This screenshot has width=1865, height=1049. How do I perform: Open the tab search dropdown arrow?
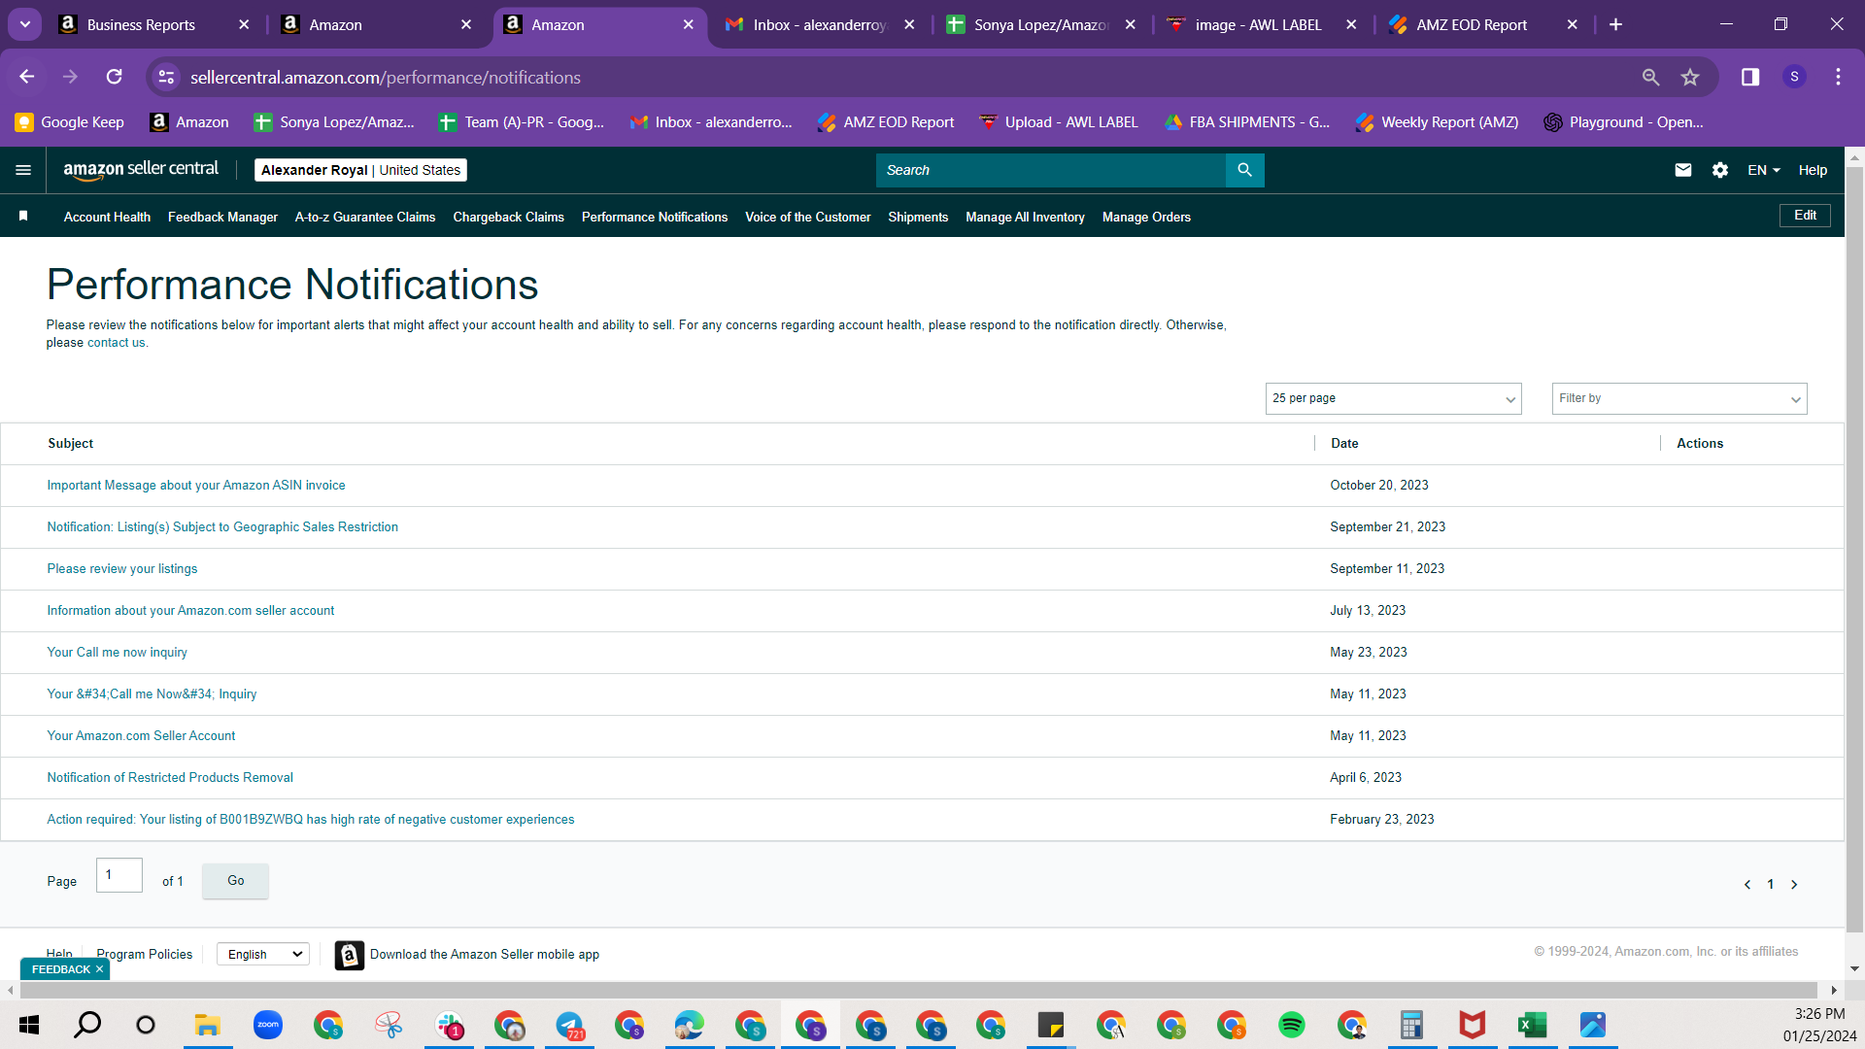[25, 24]
